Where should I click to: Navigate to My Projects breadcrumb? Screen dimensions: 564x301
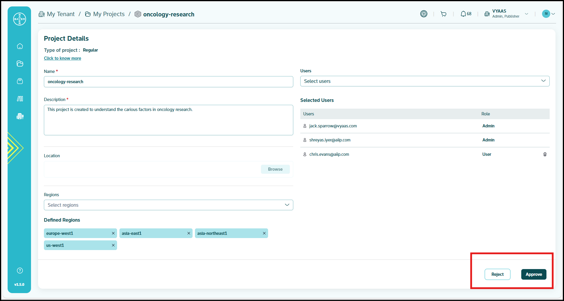tap(109, 14)
